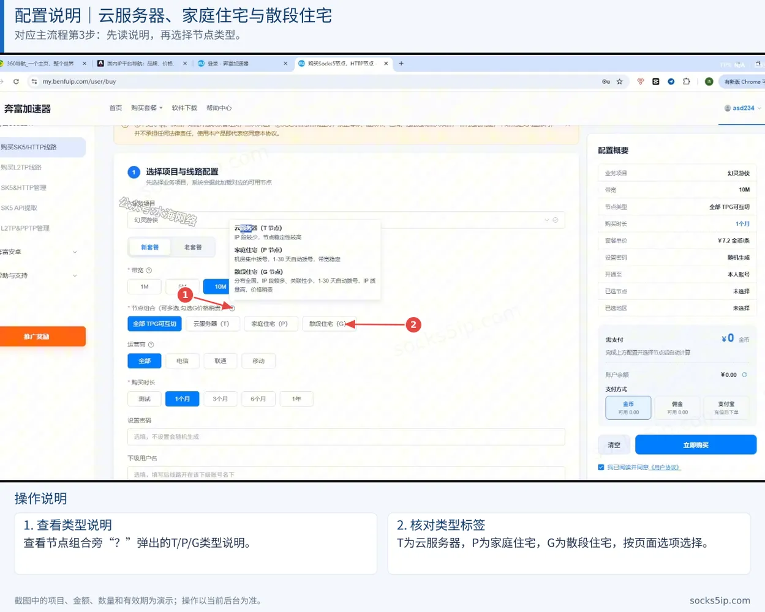
Task: Switch to the 老套餐 tab
Action: (193, 247)
